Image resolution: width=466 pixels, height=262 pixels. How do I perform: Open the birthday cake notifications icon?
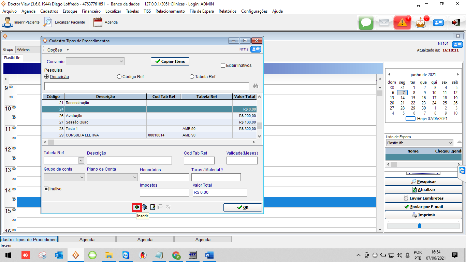click(x=420, y=23)
